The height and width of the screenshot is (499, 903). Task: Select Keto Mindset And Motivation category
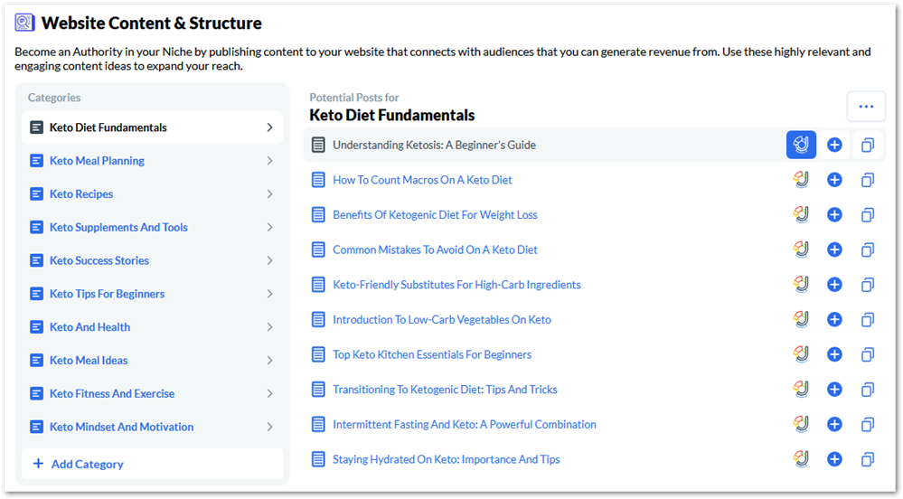click(x=152, y=427)
